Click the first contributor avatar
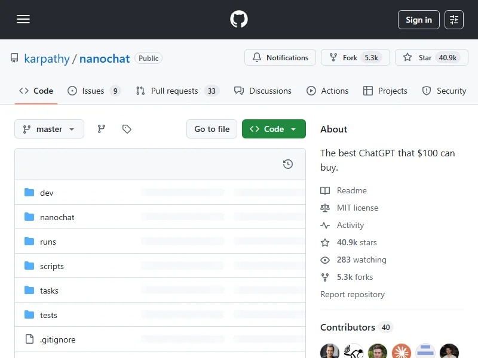This screenshot has width=478, height=358. tap(330, 351)
